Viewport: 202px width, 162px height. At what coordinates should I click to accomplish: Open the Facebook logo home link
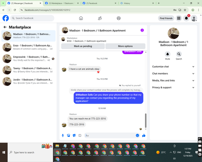[6, 18]
